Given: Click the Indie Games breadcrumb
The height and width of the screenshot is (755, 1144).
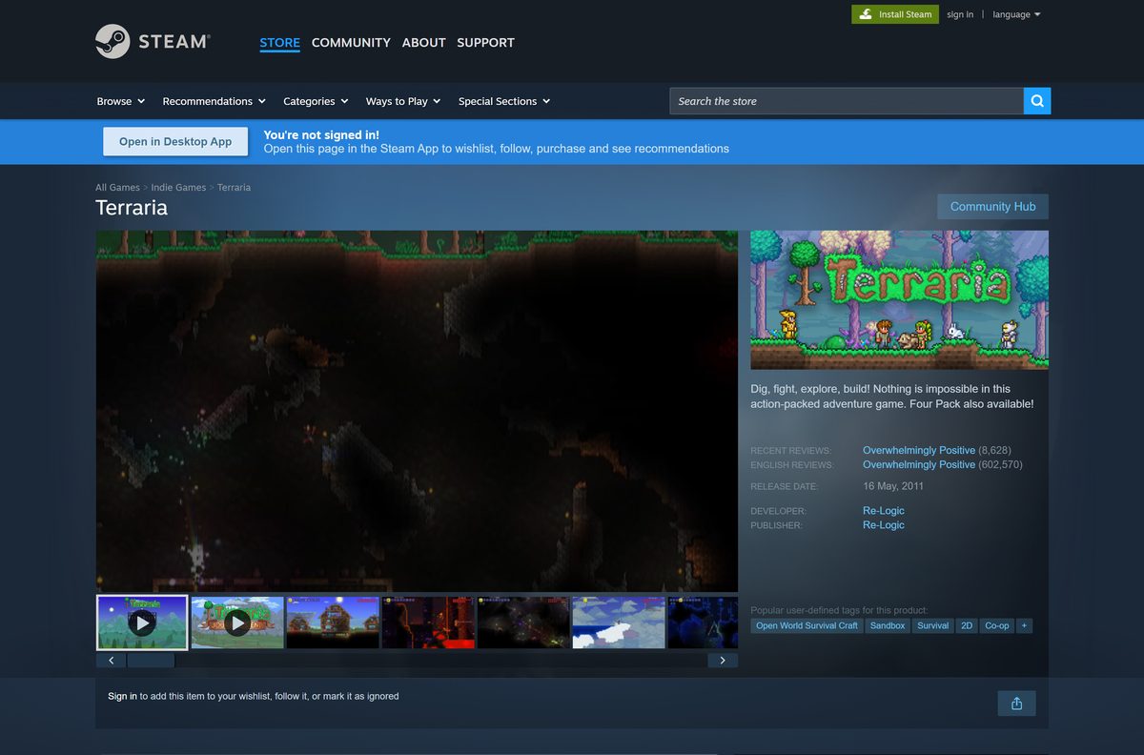Looking at the screenshot, I should pos(178,188).
